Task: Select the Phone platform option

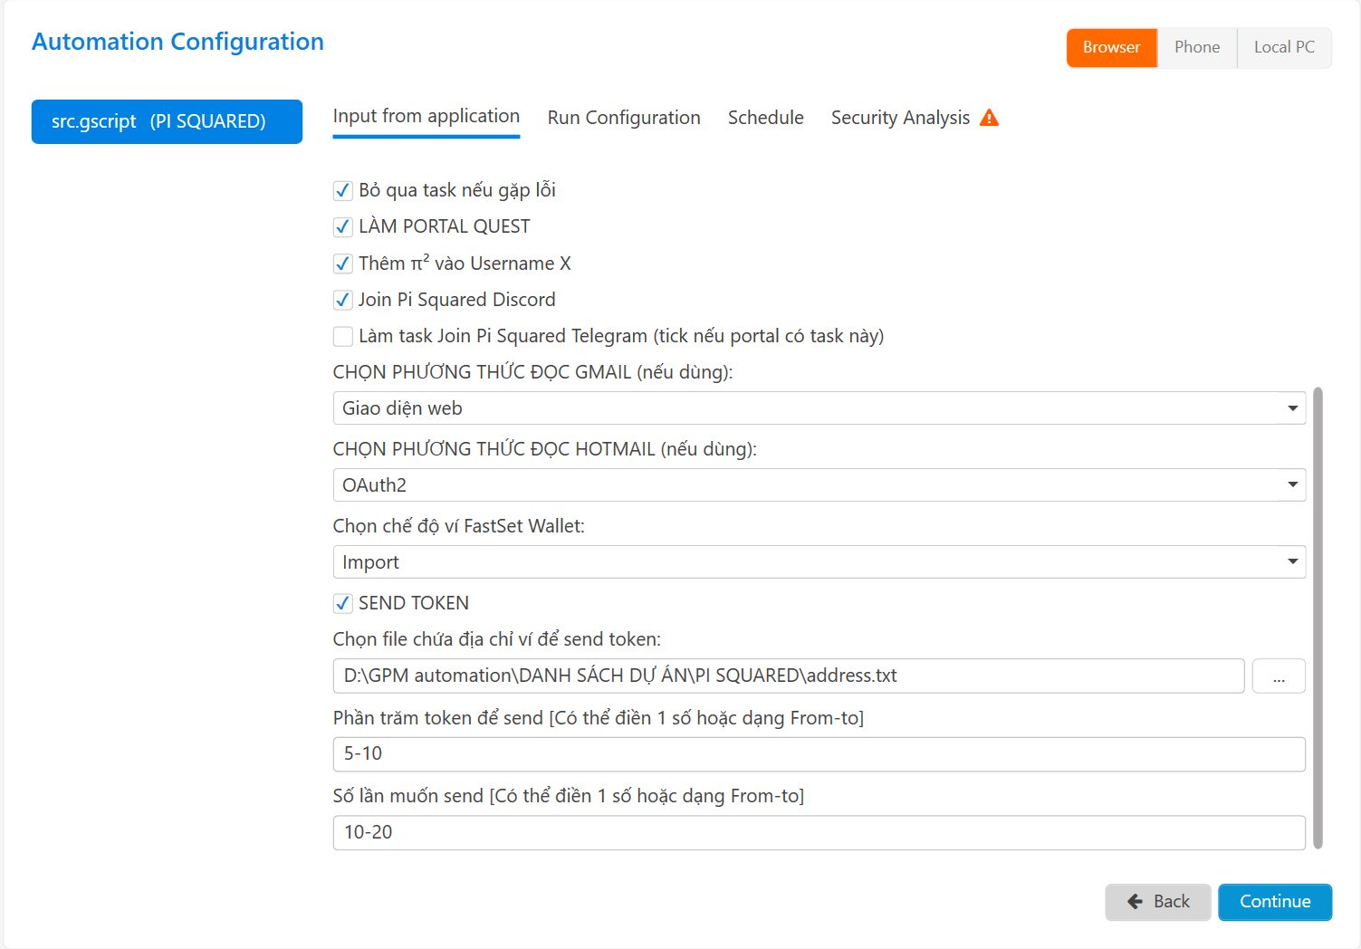Action: (1196, 47)
